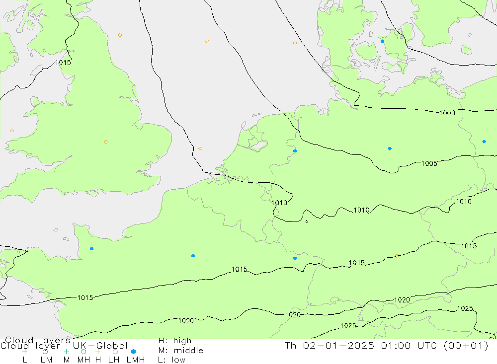Click the 'LMH' legend label text
Viewport: 497px width, 364px height.
pos(136,360)
